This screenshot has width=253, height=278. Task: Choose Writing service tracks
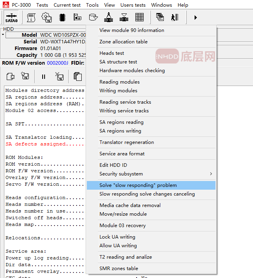(151, 111)
